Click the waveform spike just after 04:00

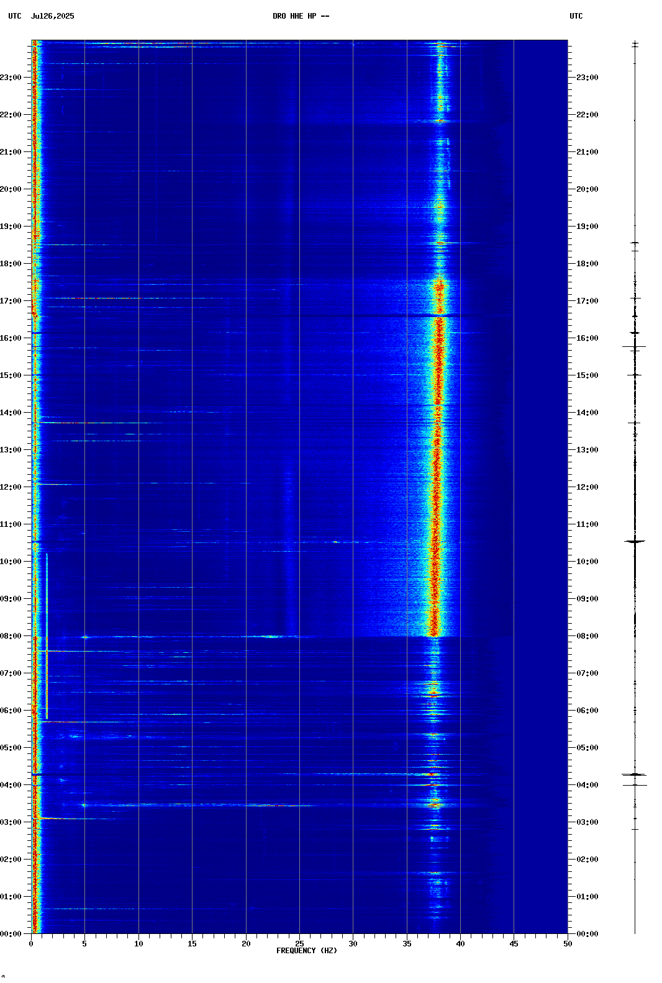click(x=635, y=774)
